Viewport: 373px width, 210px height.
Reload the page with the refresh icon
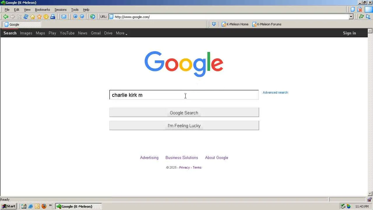tap(26, 17)
